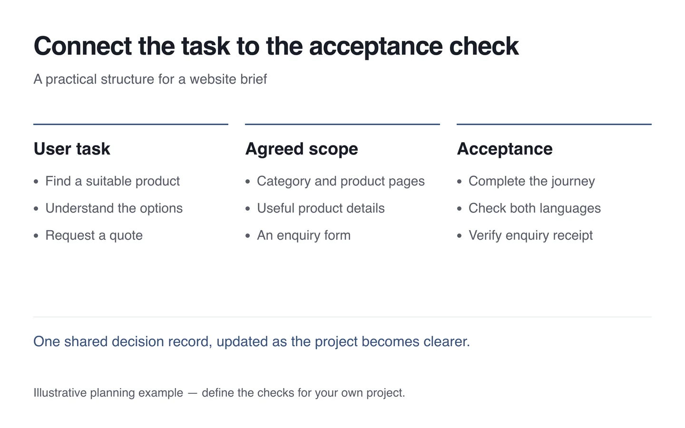This screenshot has height=428, width=685.
Task: Click the Agreed scope heading
Action: (302, 149)
